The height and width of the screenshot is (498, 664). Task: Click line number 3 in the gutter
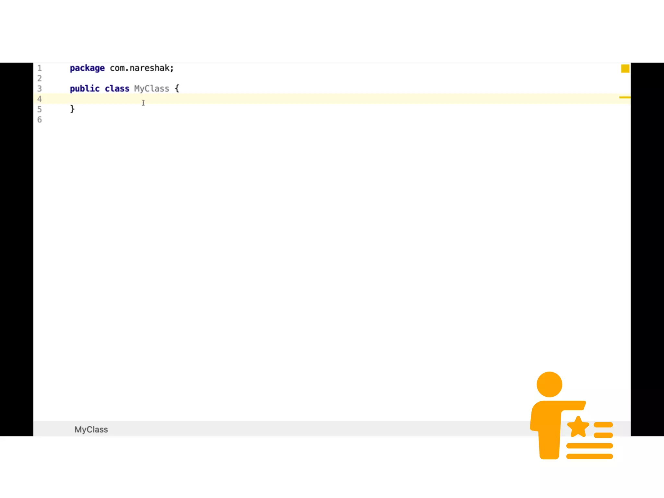pyautogui.click(x=40, y=89)
